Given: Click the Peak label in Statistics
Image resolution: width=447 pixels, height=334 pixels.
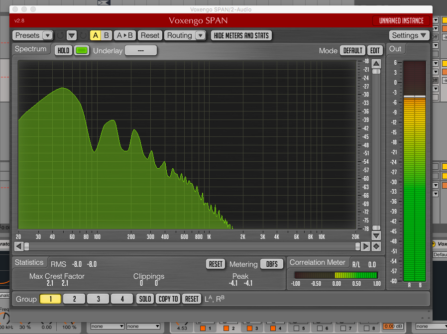Looking at the screenshot, I should (x=240, y=276).
